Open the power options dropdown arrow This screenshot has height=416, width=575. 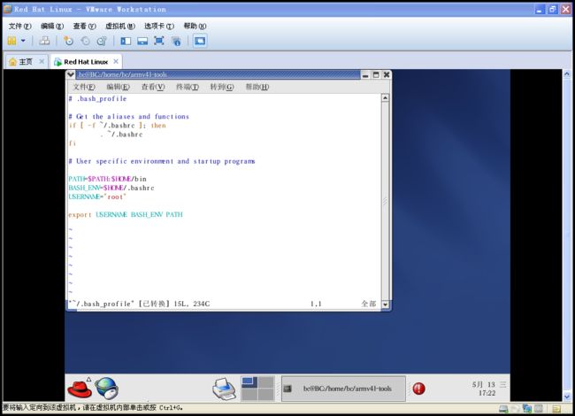(x=23, y=41)
